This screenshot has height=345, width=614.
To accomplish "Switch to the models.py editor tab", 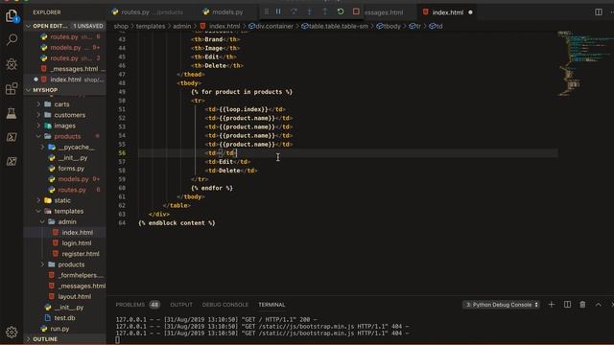I will pyautogui.click(x=224, y=12).
